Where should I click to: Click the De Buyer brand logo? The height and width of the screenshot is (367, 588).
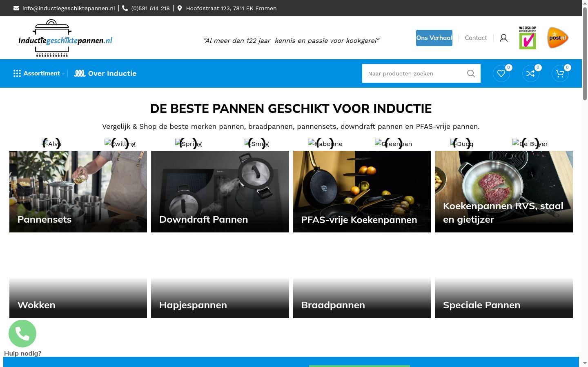530,144
